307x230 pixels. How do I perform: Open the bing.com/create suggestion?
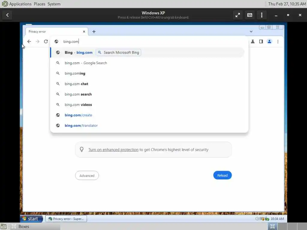147,115
